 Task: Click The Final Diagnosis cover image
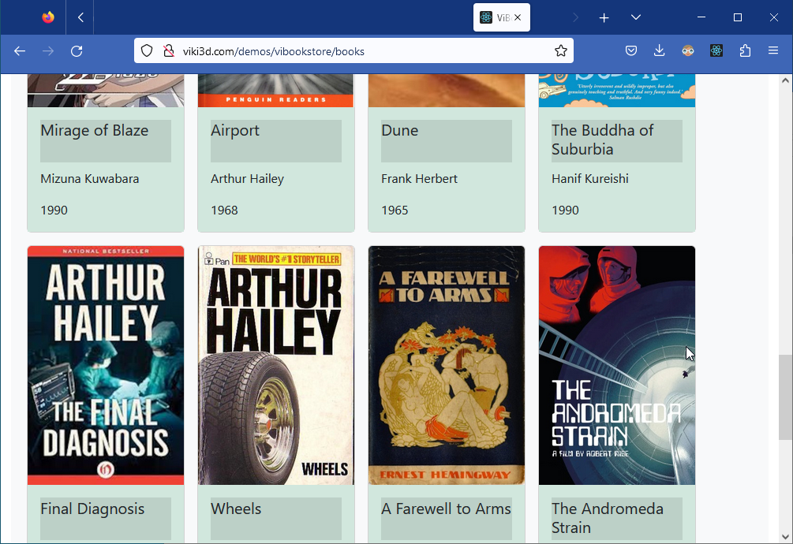point(106,365)
